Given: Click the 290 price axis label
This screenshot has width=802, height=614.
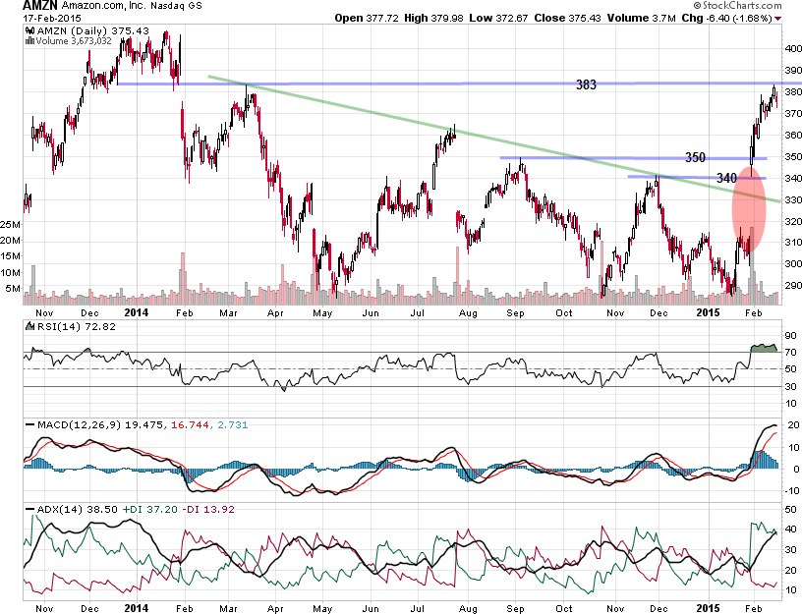Looking at the screenshot, I should pyautogui.click(x=793, y=285).
